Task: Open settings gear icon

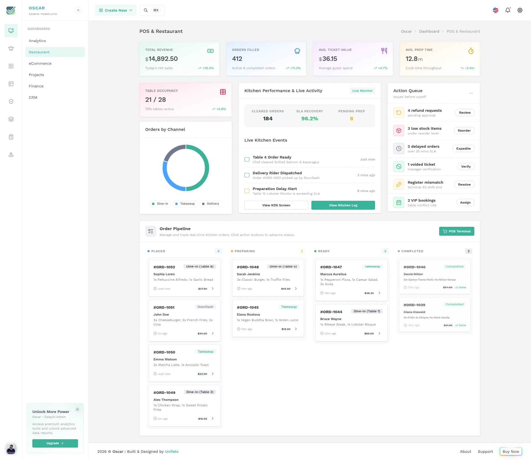Action: click(x=520, y=10)
